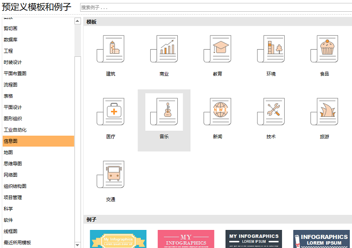Pick the 食品 (Food) cupcake template
Viewport: 352px width, 248px height.
324,49
